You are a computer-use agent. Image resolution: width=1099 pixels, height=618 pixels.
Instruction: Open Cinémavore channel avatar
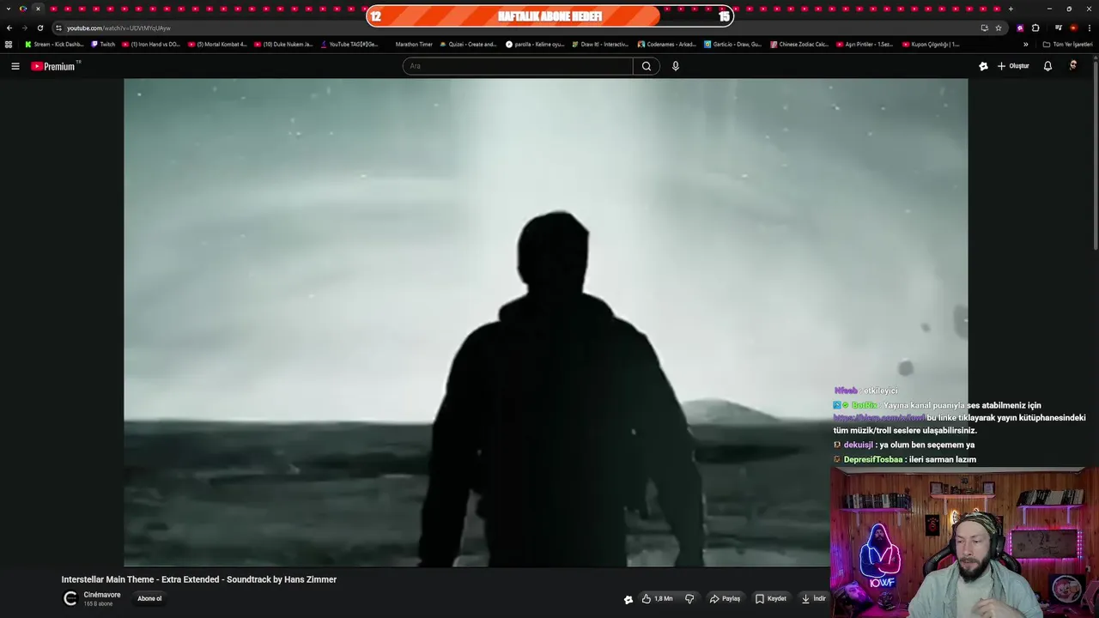[70, 599]
